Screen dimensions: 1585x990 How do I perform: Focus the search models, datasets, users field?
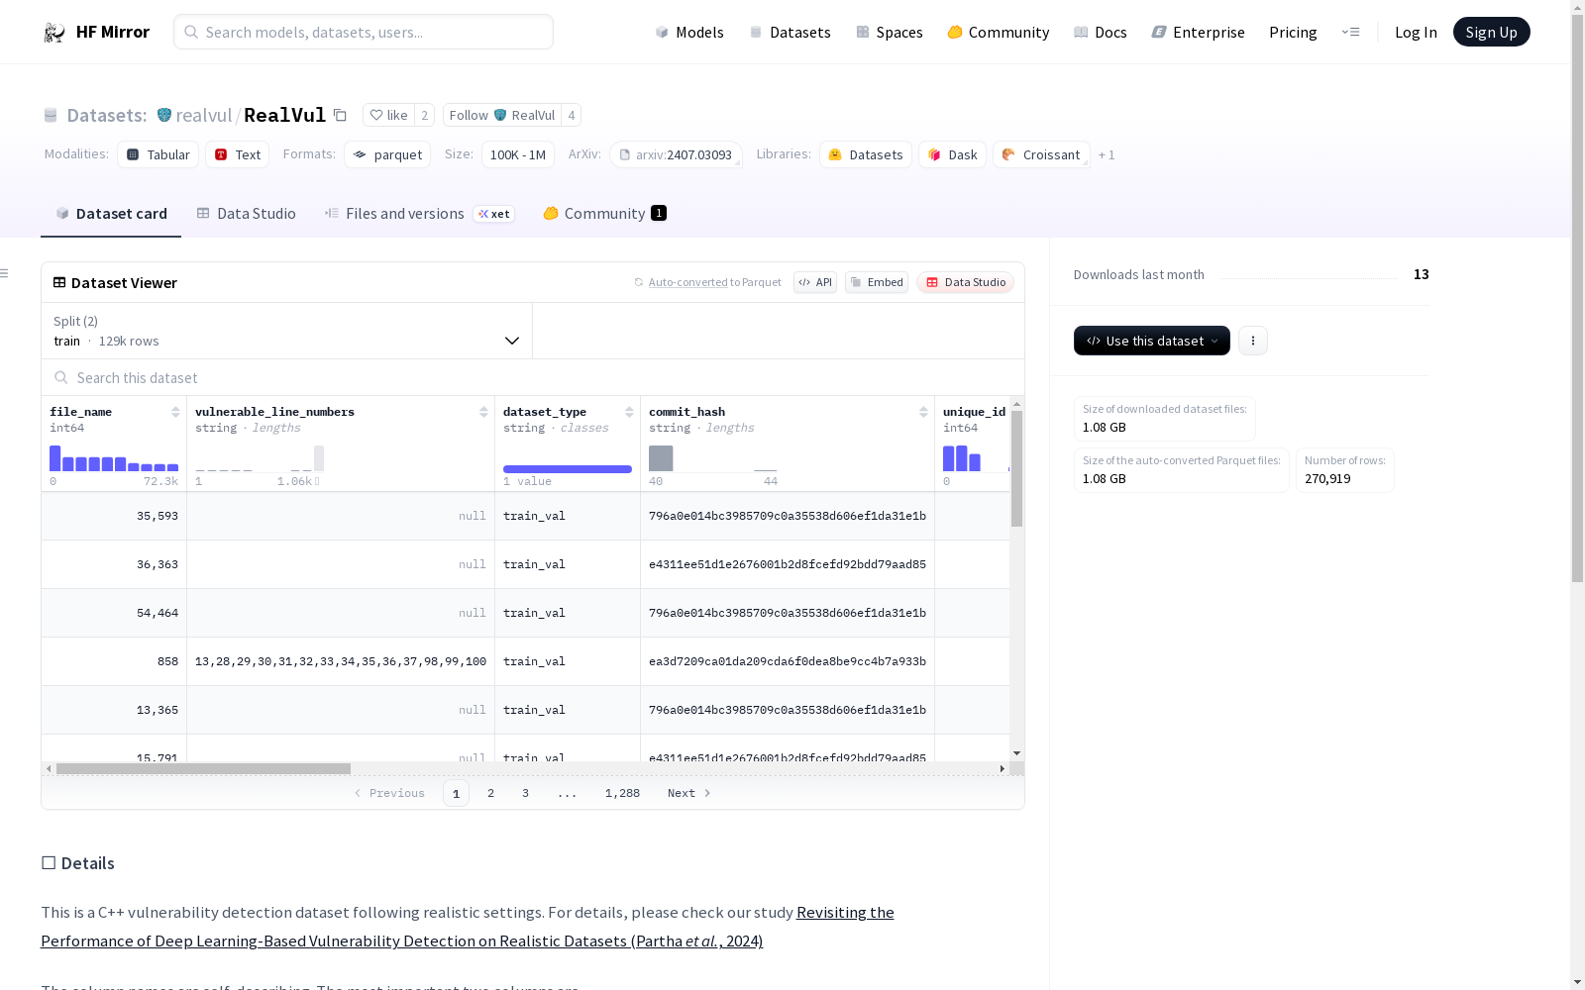[364, 32]
